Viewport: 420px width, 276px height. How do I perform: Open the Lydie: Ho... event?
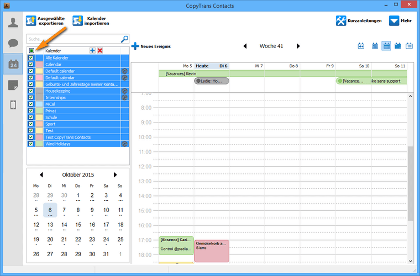212,81
